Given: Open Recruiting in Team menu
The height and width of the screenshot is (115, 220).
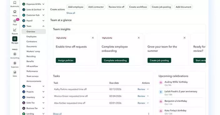Looking at the screenshot, I should (31, 56).
